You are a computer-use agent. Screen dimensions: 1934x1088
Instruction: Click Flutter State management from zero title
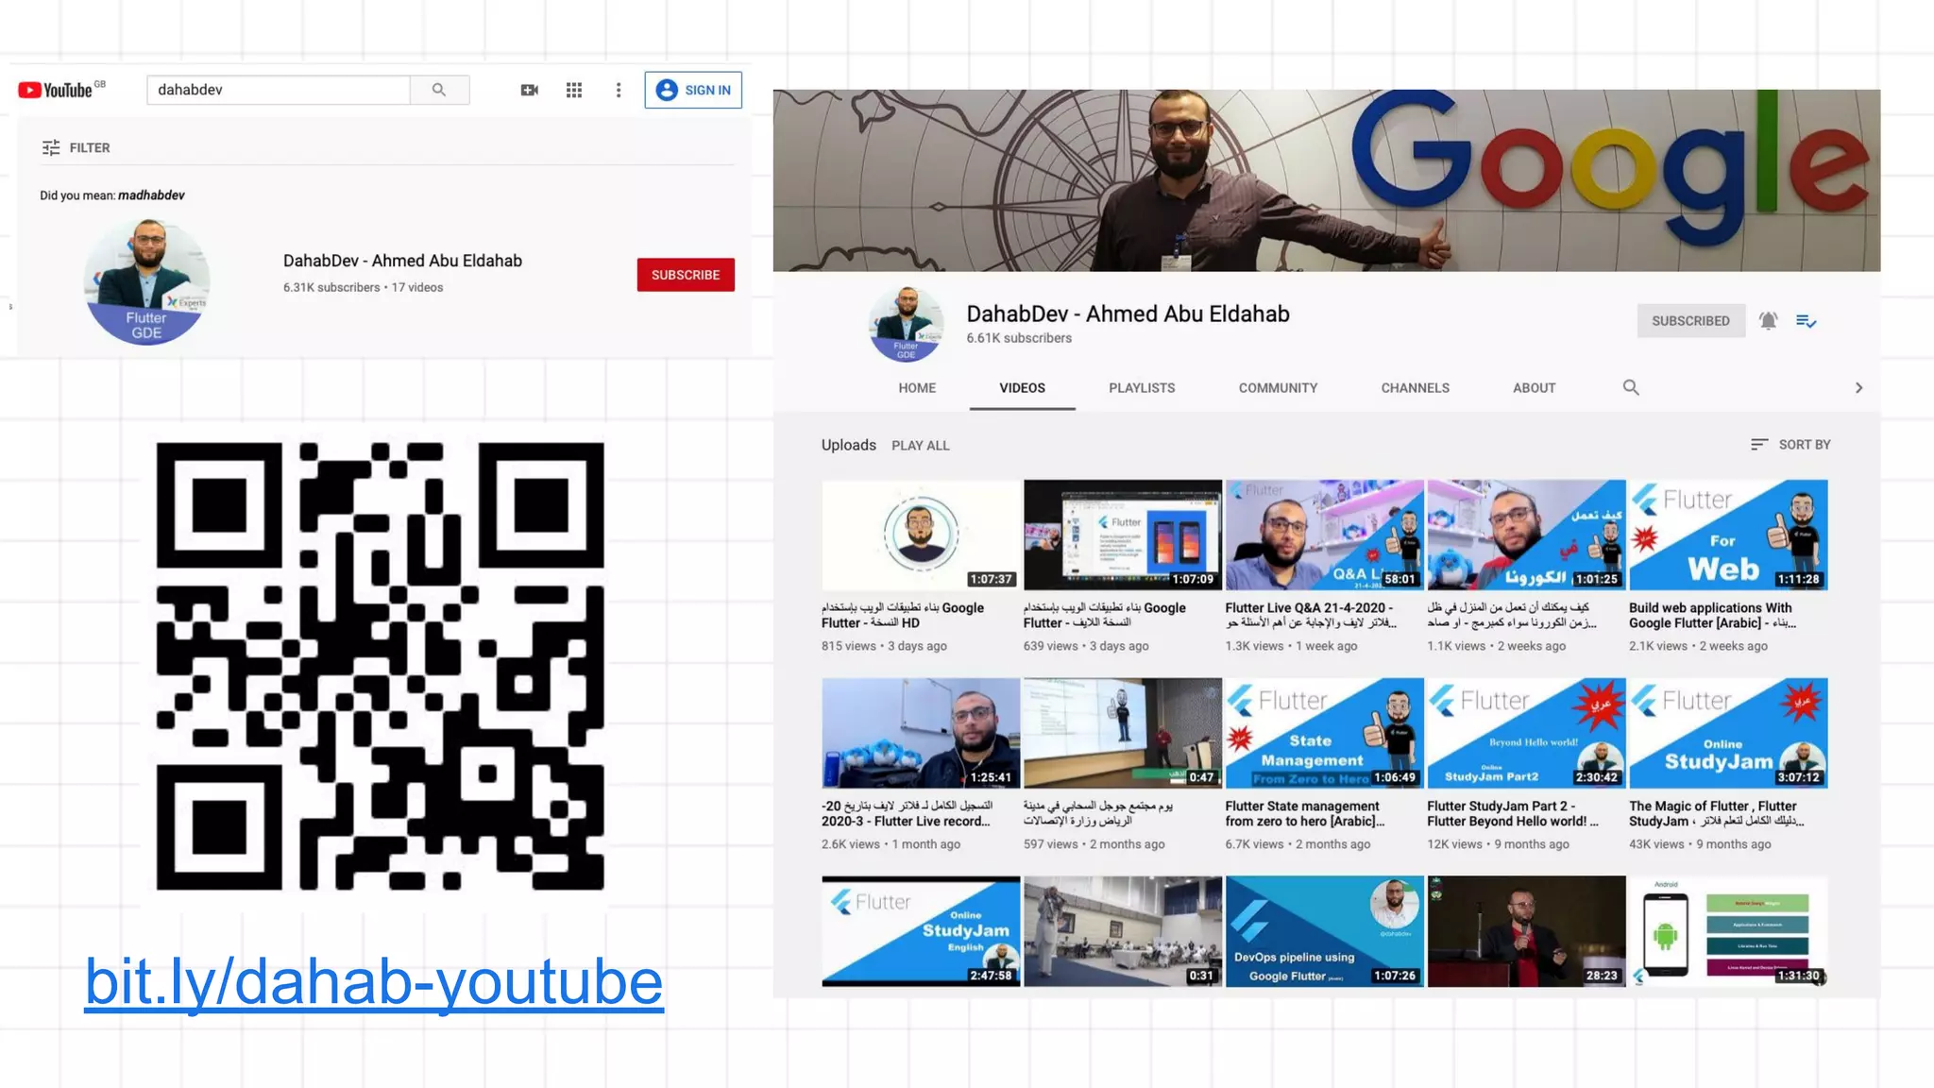click(x=1305, y=814)
